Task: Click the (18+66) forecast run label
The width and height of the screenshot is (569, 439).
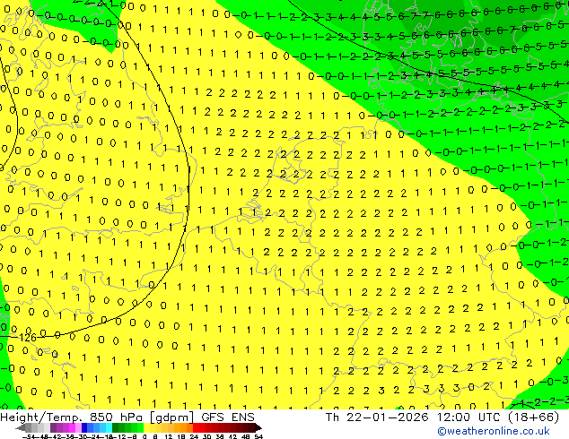Action: point(533,417)
